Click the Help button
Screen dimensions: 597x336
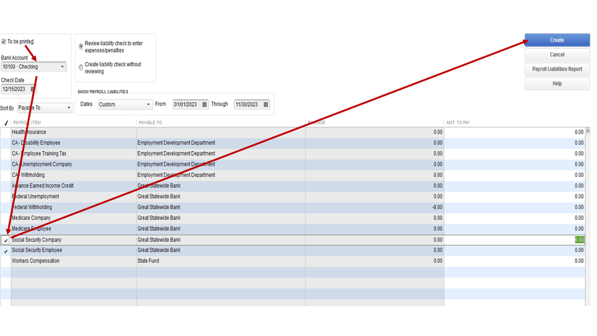[557, 84]
